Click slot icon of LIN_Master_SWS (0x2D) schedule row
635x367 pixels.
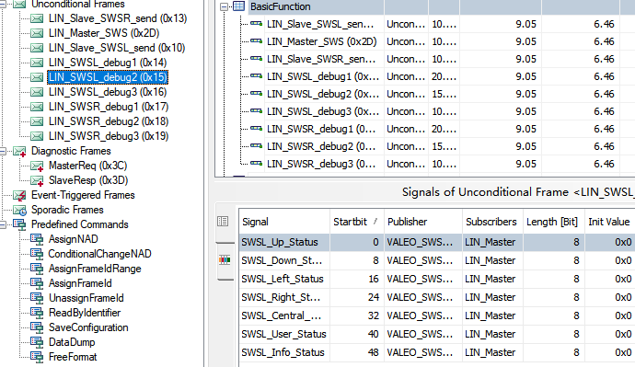click(257, 40)
